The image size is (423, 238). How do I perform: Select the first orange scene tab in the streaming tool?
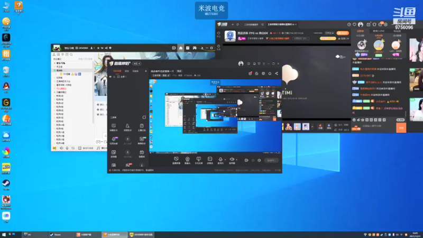click(117, 71)
